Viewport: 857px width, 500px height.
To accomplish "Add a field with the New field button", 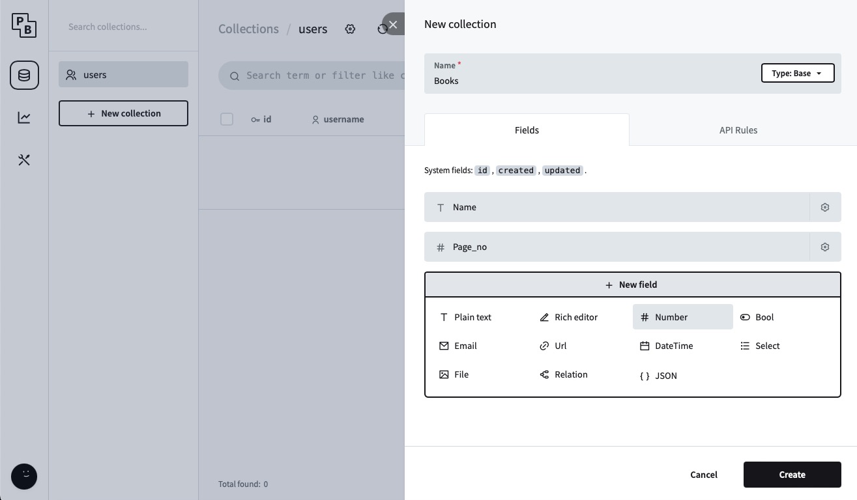I will coord(632,285).
